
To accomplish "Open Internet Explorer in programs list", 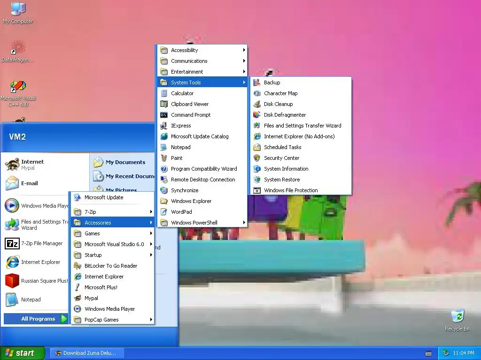I will click(x=113, y=277).
